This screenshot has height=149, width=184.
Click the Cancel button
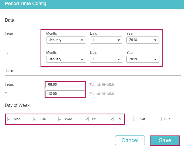130,140
